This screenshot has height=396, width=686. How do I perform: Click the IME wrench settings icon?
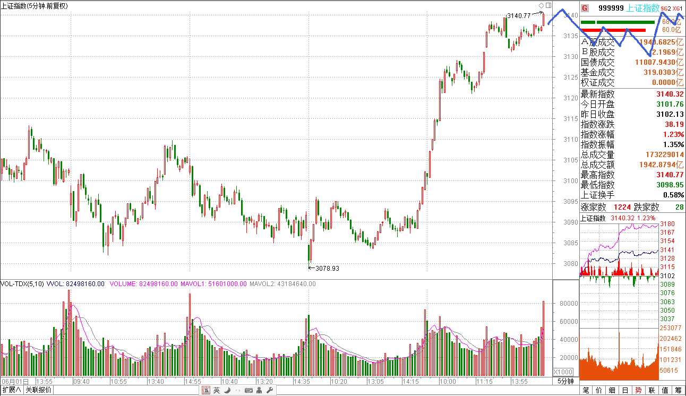tap(269, 391)
